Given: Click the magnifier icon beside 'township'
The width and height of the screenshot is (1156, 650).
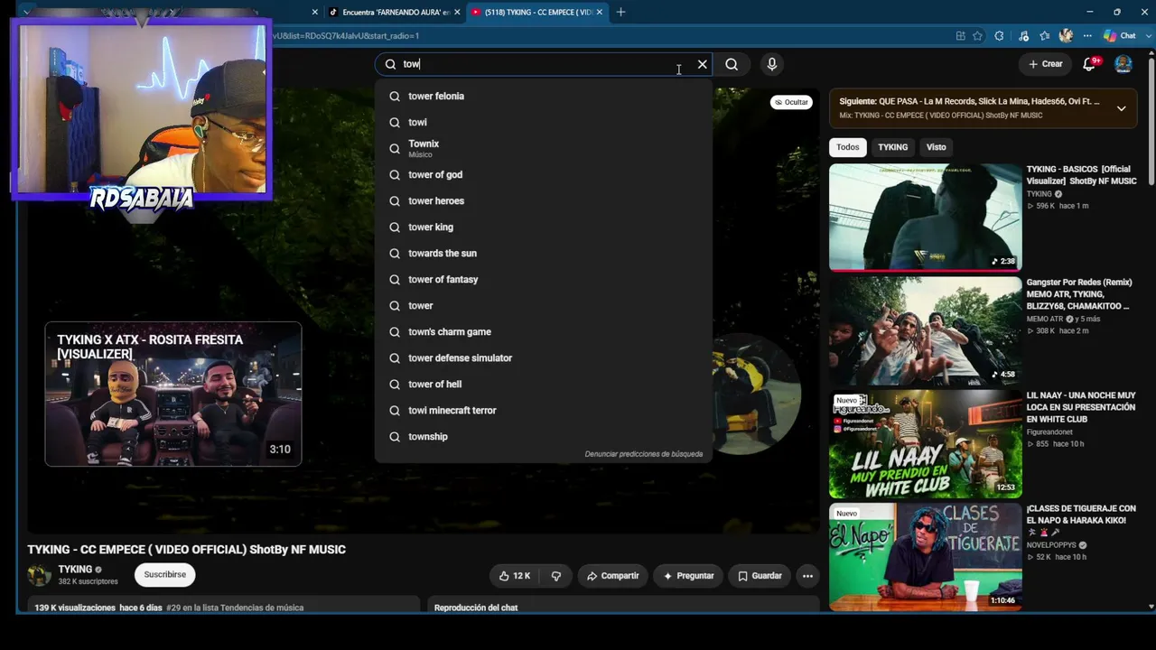Looking at the screenshot, I should coord(395,436).
